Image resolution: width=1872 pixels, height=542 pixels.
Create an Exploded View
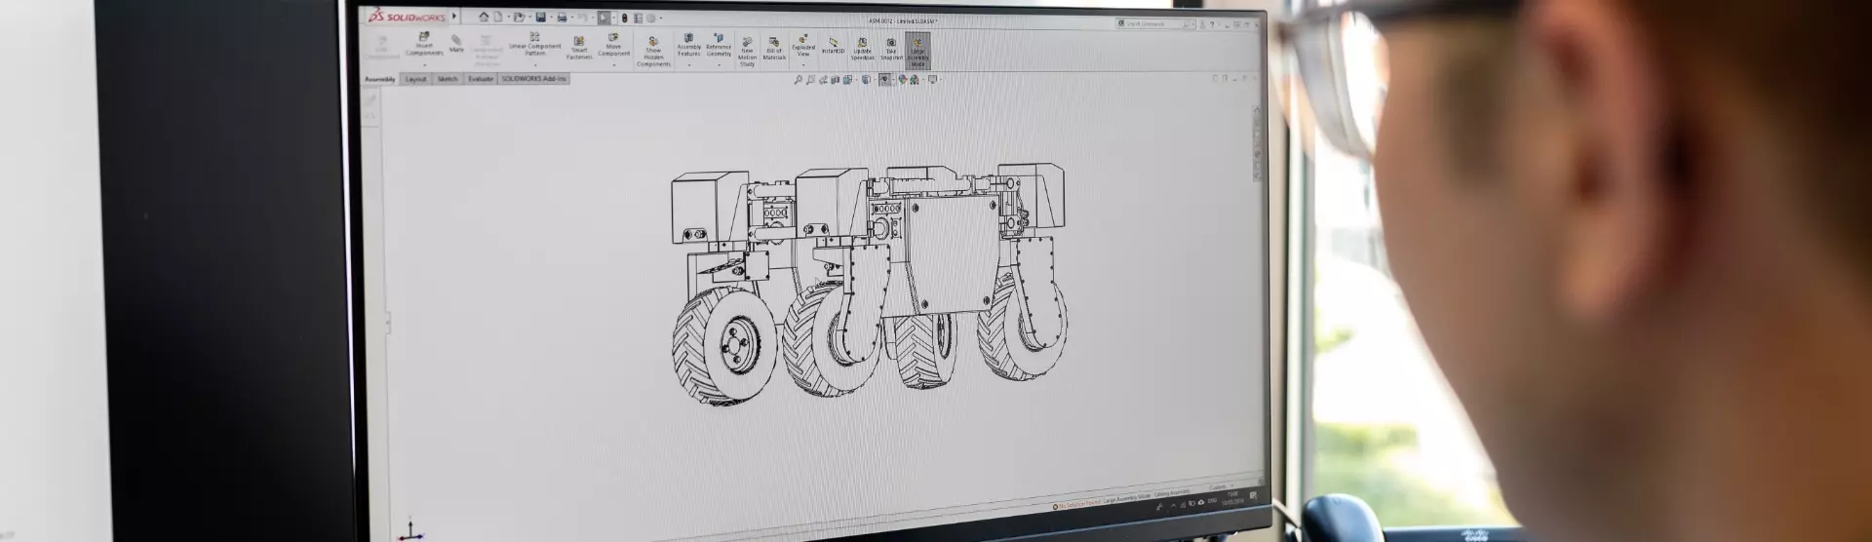point(803,47)
